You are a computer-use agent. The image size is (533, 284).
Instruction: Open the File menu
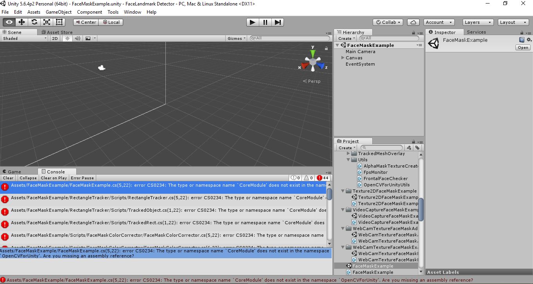click(x=5, y=12)
